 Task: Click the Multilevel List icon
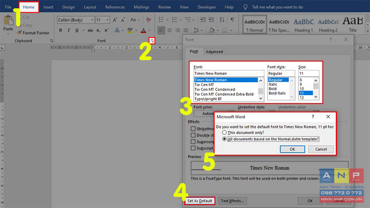coord(188,19)
